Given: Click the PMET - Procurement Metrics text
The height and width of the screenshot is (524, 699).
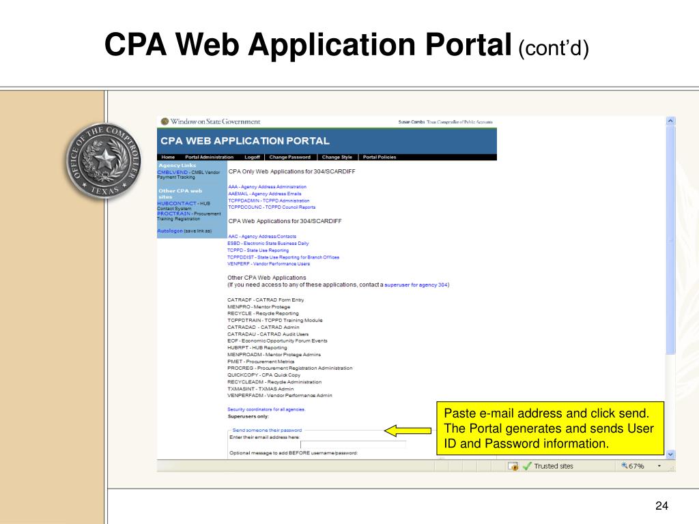Looking at the screenshot, I should [261, 362].
